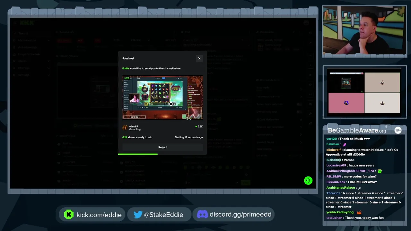Click the Kick icon beside kick.com/eddie
The height and width of the screenshot is (231, 411).
(69, 215)
